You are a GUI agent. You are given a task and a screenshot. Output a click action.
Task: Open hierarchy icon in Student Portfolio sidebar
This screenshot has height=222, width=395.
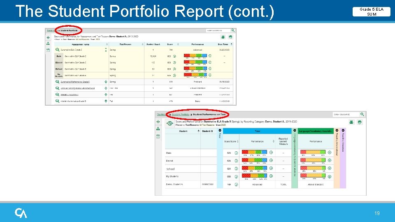[48, 44]
